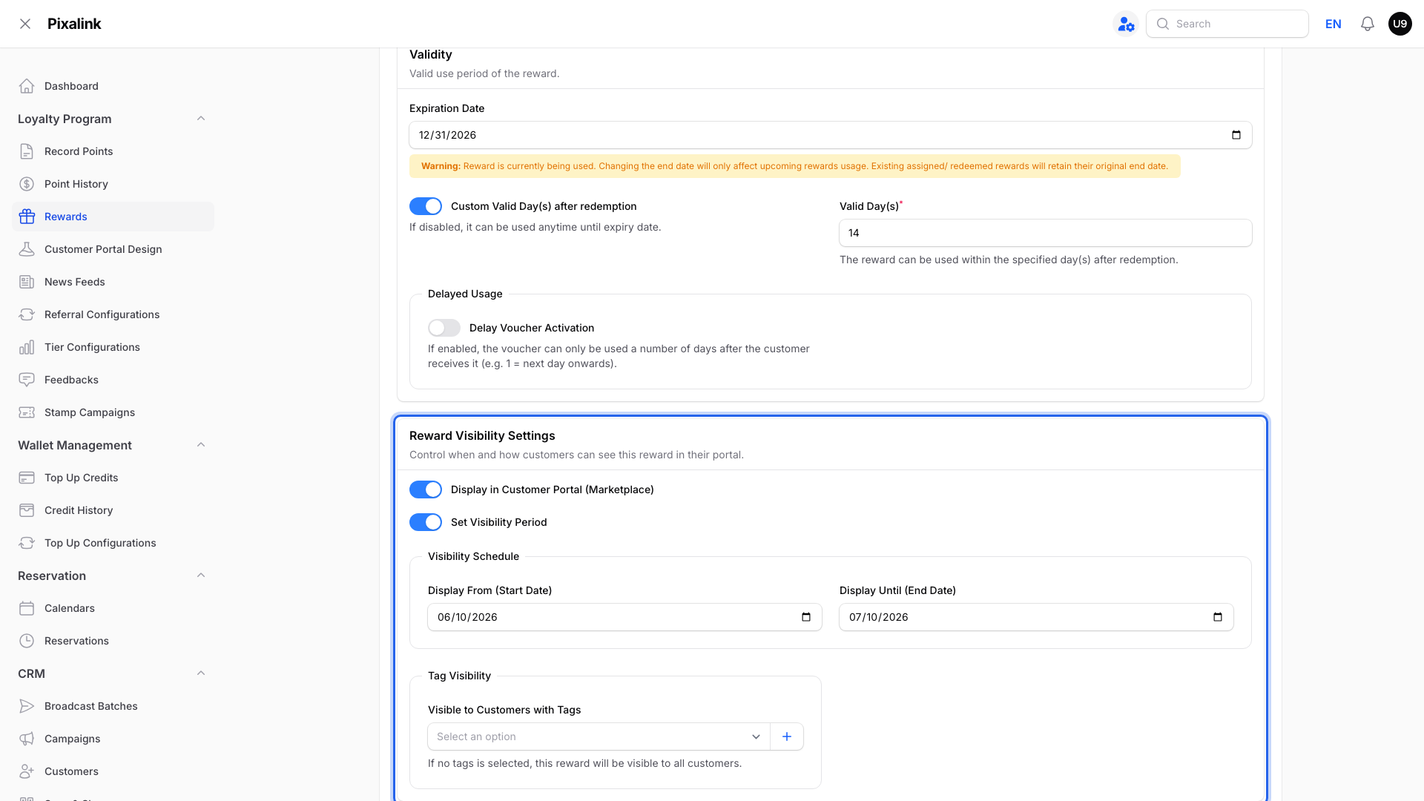
Task: Close the sidebar with the X icon
Action: click(x=25, y=24)
